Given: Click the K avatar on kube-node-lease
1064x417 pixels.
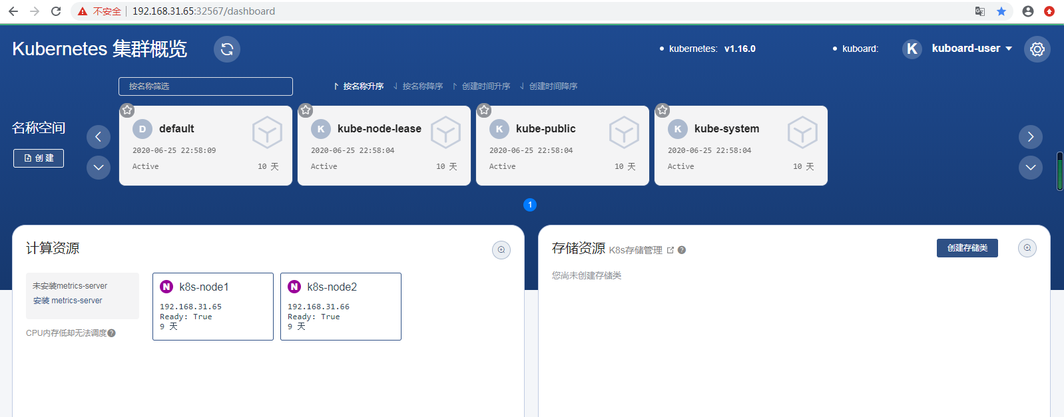Looking at the screenshot, I should 321,129.
